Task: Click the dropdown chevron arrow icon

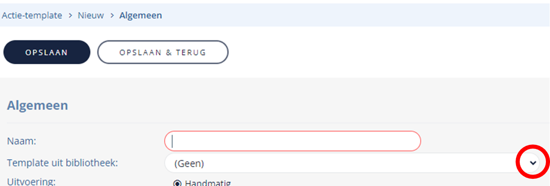Action: [533, 163]
